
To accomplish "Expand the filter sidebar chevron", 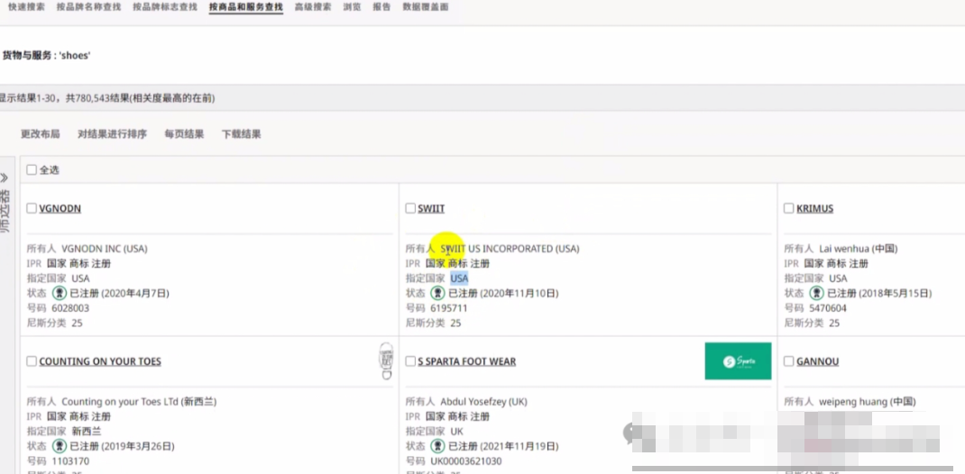I will pyautogui.click(x=5, y=178).
